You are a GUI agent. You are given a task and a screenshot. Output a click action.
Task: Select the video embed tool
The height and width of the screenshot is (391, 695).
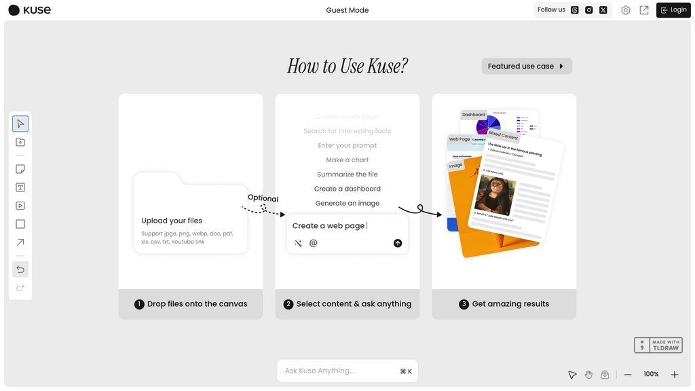(20, 206)
